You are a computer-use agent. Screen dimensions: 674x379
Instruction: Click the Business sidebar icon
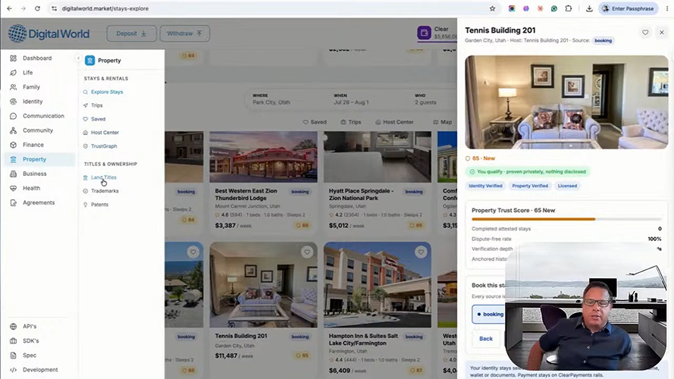click(14, 174)
